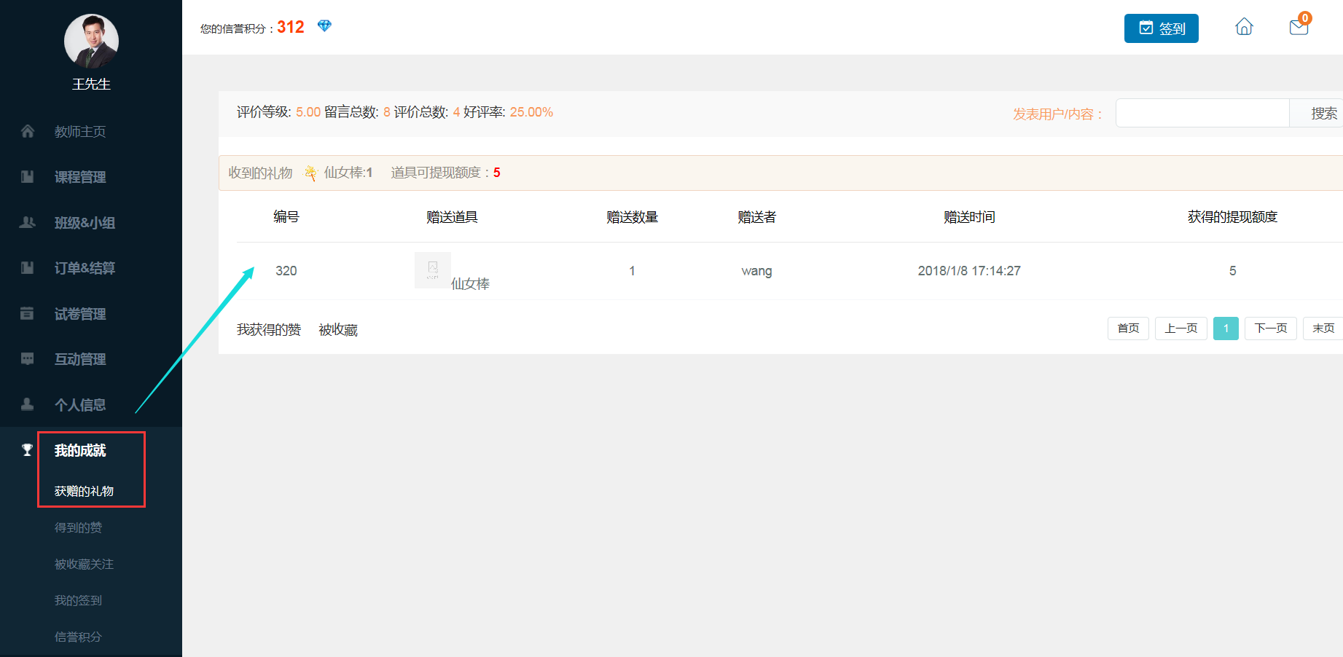Click the blue diamond icon beside credit score

tap(324, 25)
